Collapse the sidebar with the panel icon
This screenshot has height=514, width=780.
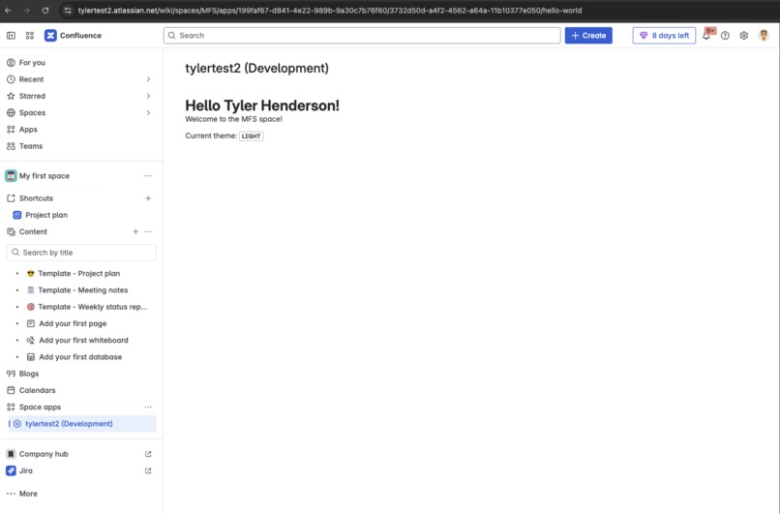pos(11,35)
